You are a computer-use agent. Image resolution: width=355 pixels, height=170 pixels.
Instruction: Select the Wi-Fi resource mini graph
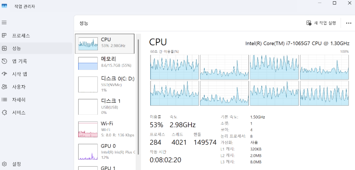click(x=88, y=129)
